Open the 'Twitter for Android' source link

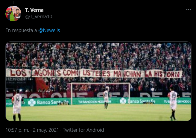point(83,130)
